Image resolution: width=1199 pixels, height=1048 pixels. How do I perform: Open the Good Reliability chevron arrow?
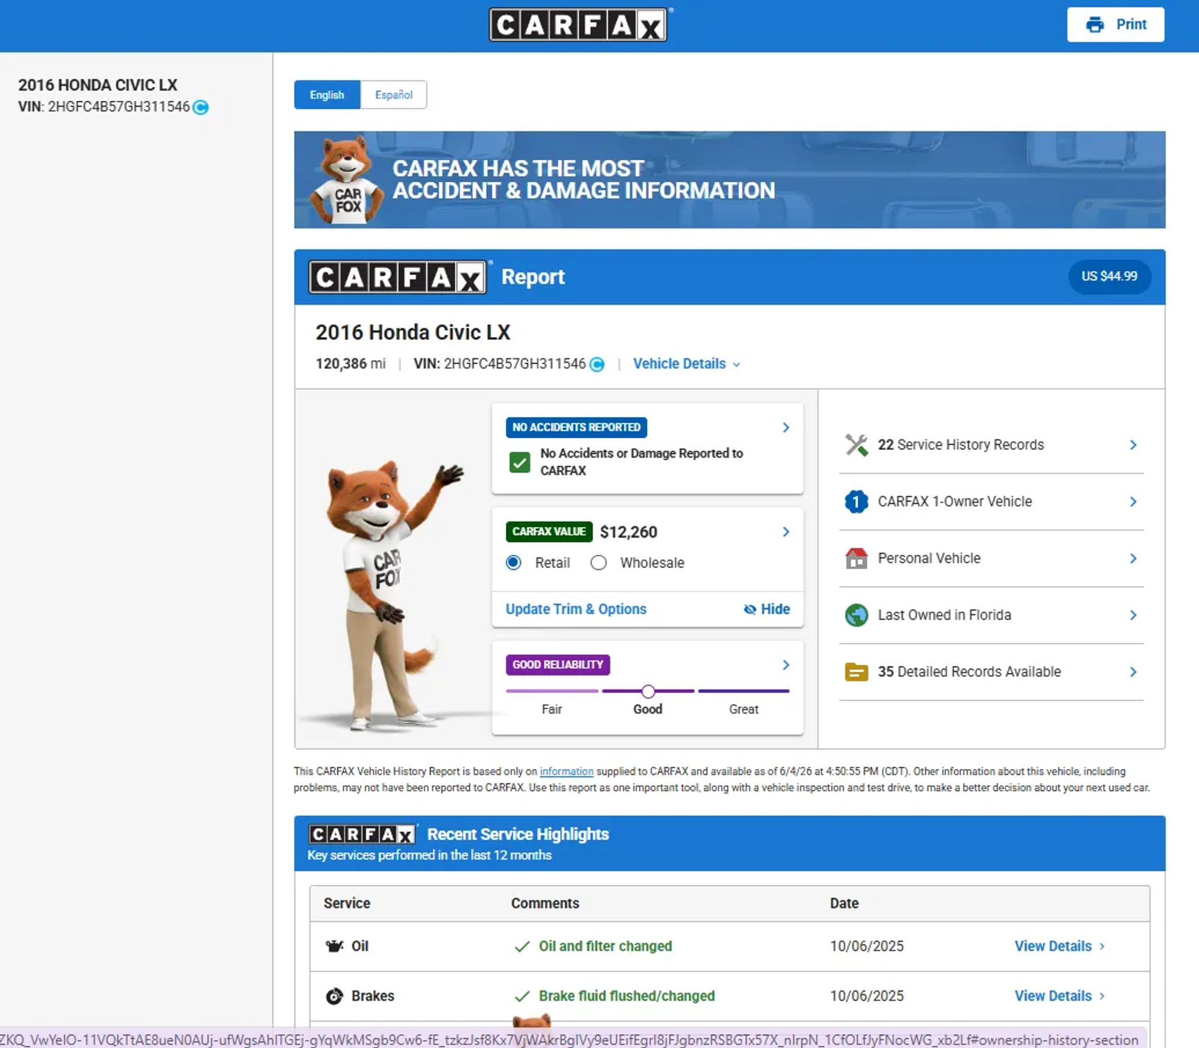click(x=786, y=665)
